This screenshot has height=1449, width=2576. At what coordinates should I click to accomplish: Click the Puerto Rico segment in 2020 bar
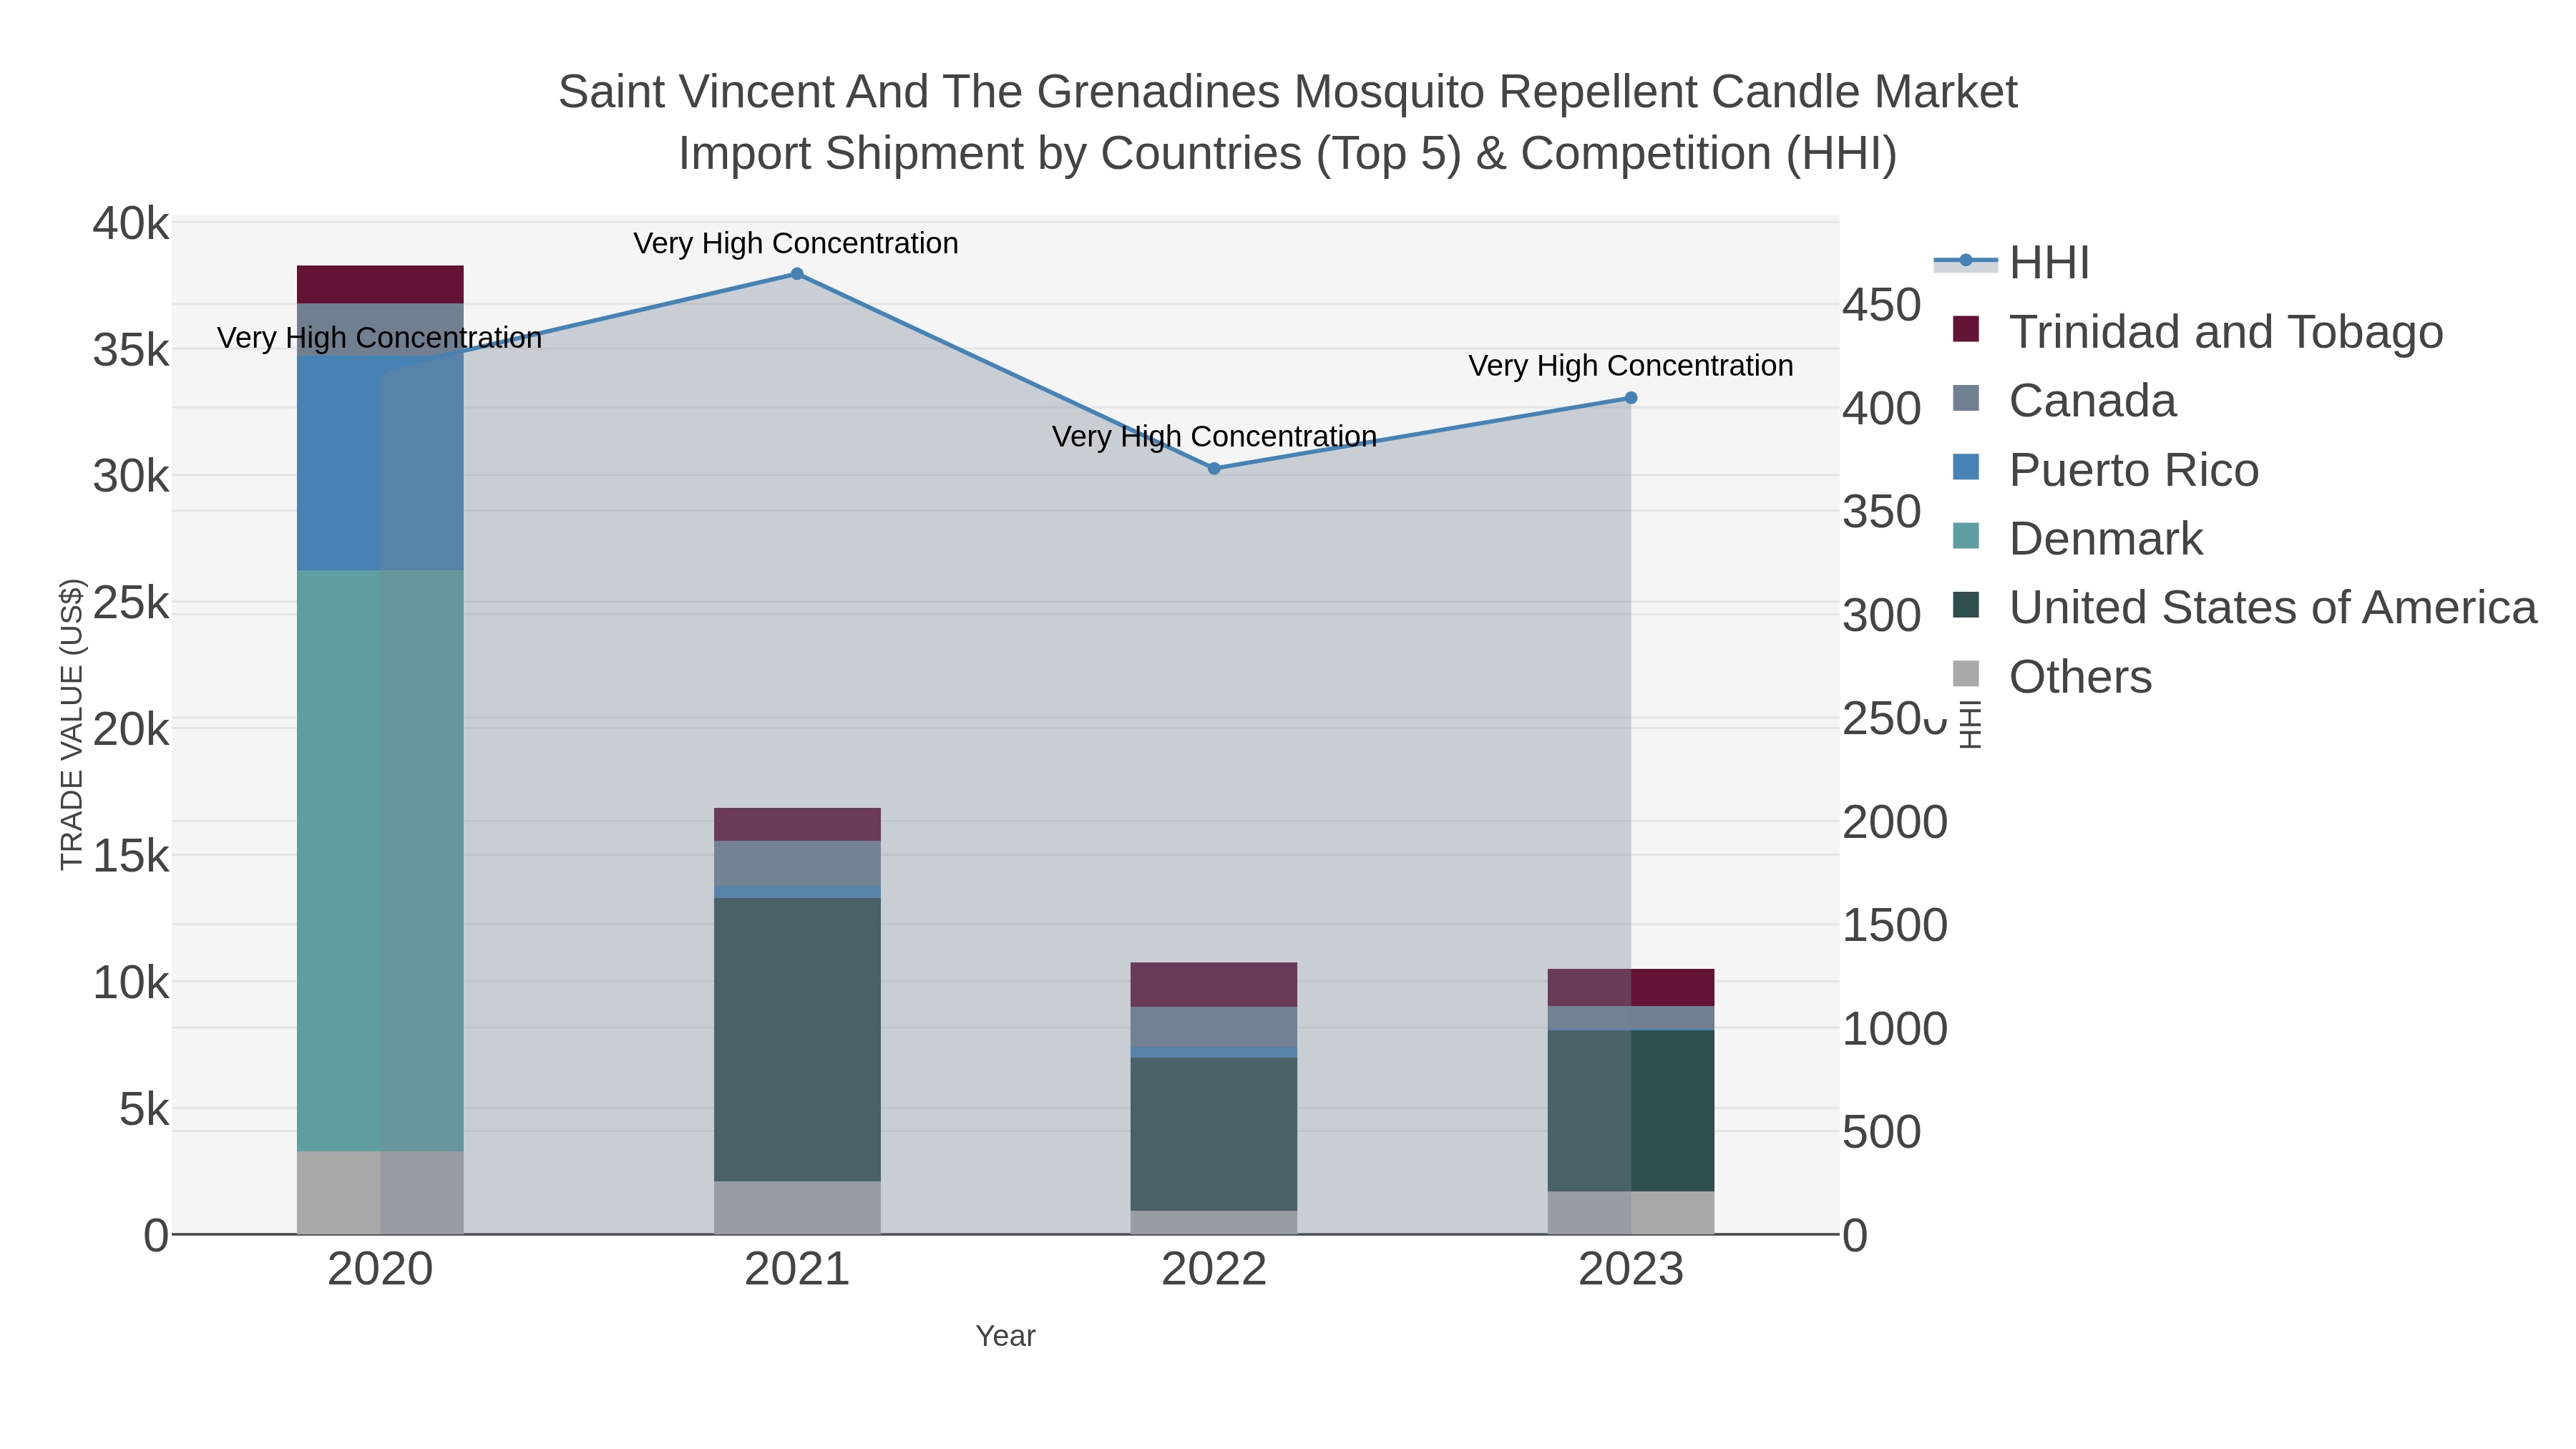pos(380,464)
